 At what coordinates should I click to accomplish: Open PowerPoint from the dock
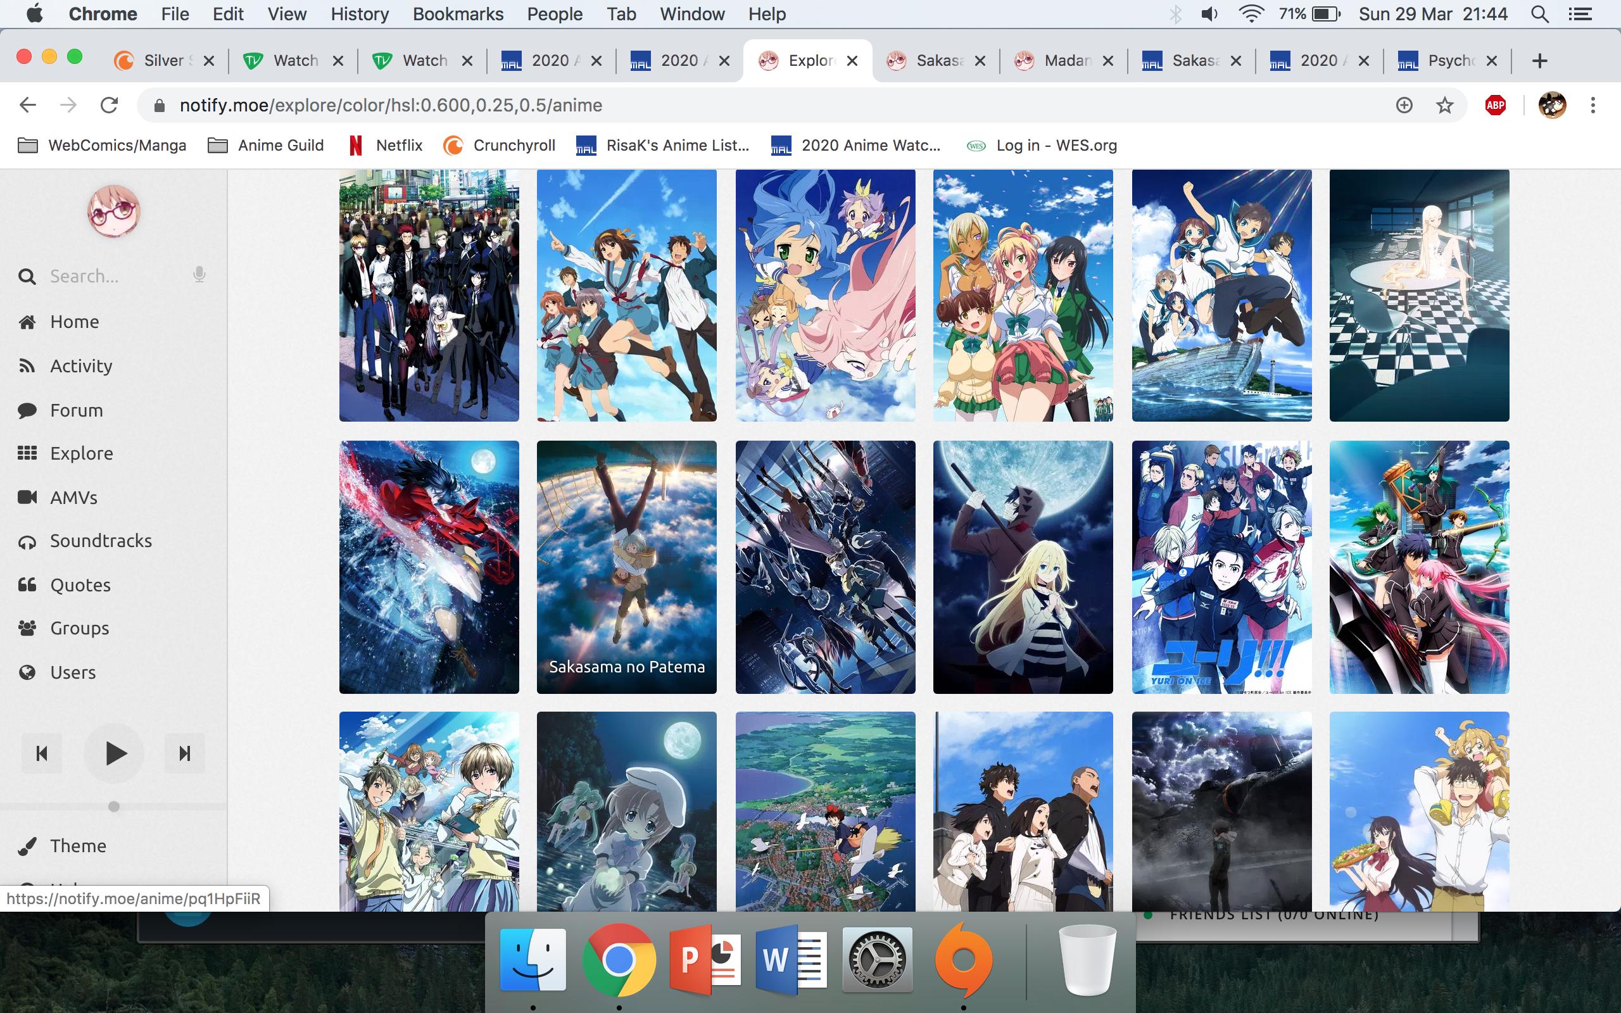705,960
